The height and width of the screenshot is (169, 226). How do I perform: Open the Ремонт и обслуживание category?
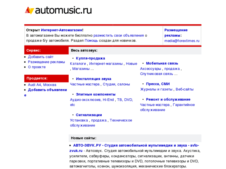click(x=168, y=100)
